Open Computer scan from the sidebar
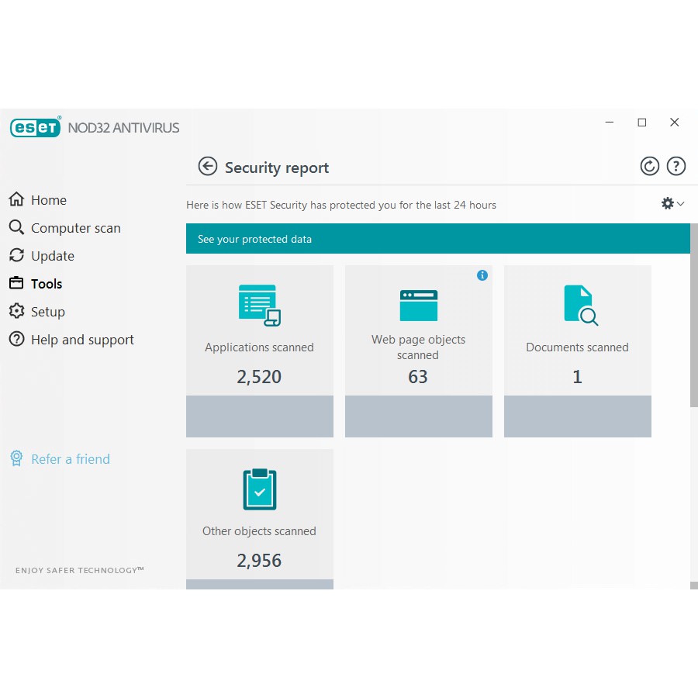 pos(75,228)
